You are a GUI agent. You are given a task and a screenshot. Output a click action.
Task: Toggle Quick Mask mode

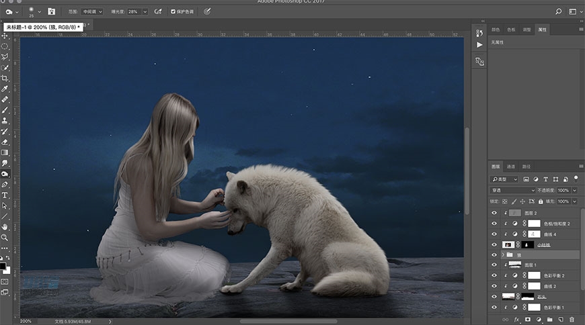pos(5,282)
